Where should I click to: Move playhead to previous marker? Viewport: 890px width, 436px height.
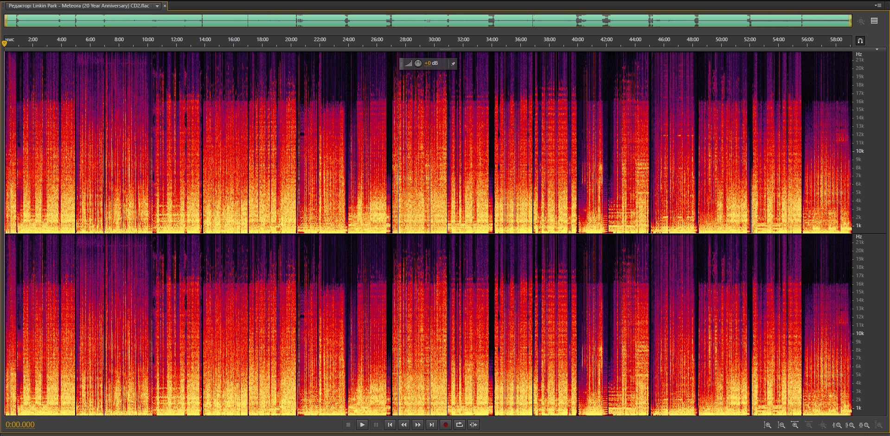point(390,424)
